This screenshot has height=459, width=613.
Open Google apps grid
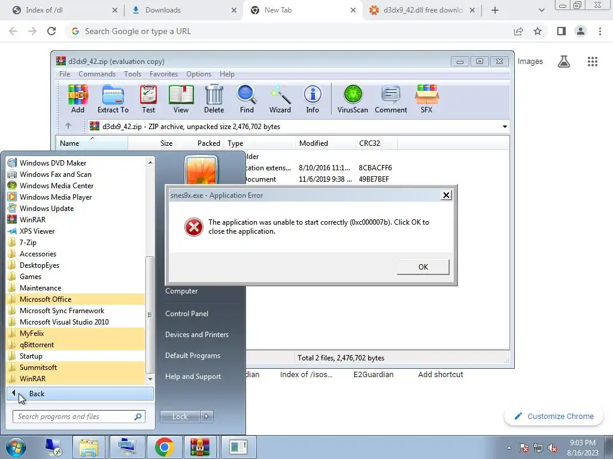(x=593, y=62)
